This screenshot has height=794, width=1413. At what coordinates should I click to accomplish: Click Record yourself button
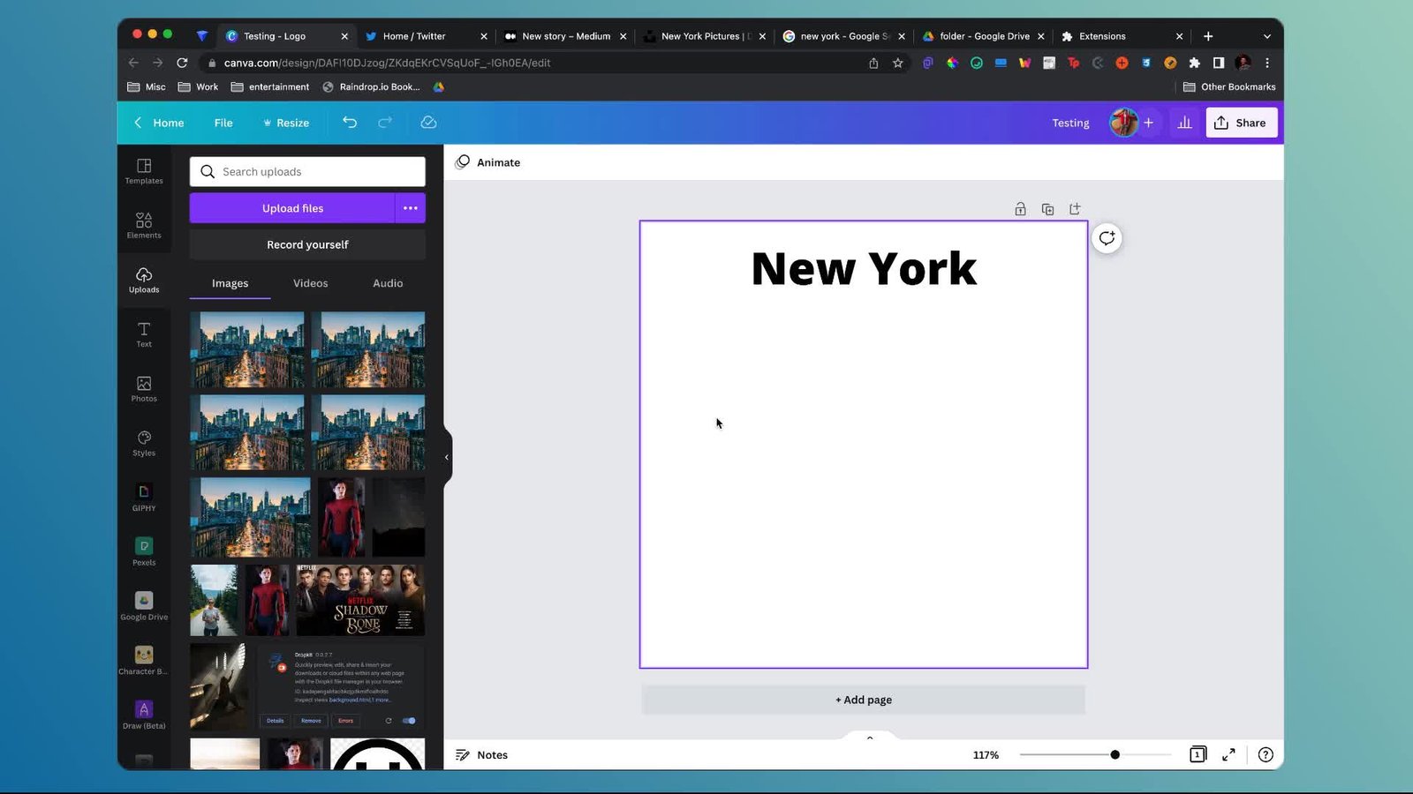click(x=307, y=244)
